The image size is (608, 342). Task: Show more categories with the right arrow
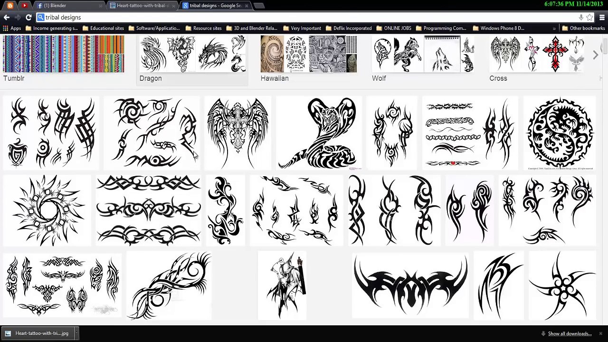pyautogui.click(x=596, y=55)
